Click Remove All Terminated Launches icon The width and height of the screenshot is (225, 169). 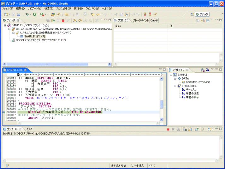tap(48, 21)
